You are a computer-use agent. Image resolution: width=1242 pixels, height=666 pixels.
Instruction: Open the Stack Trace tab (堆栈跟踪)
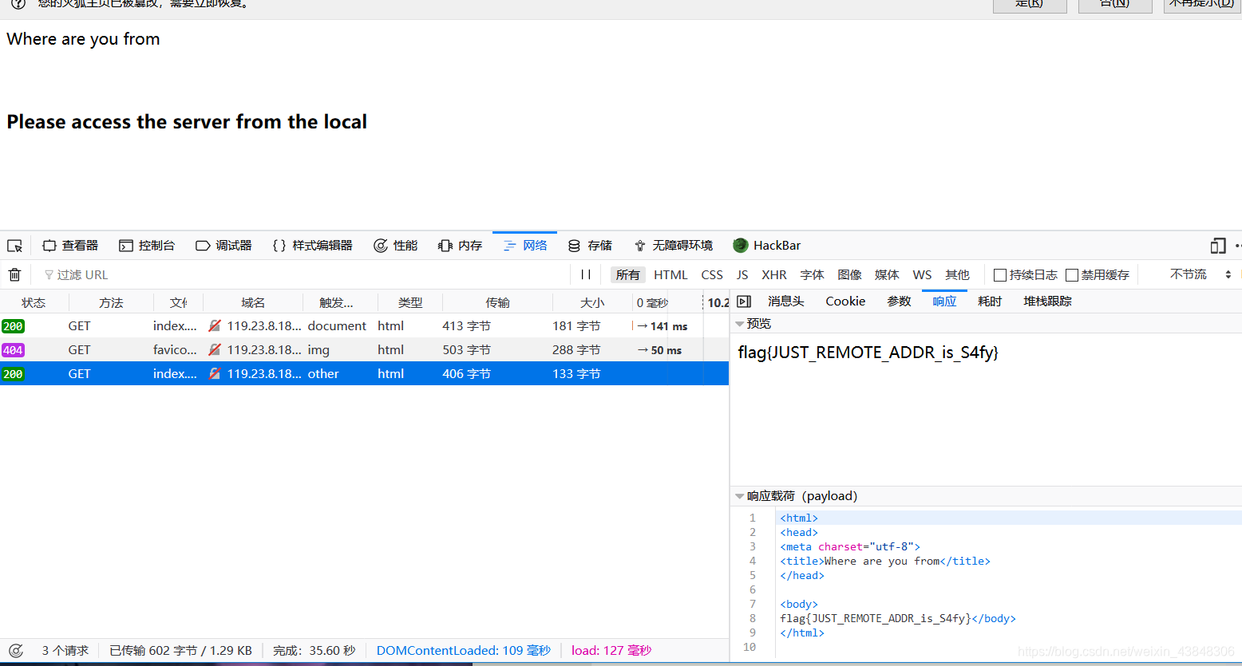pyautogui.click(x=1047, y=301)
